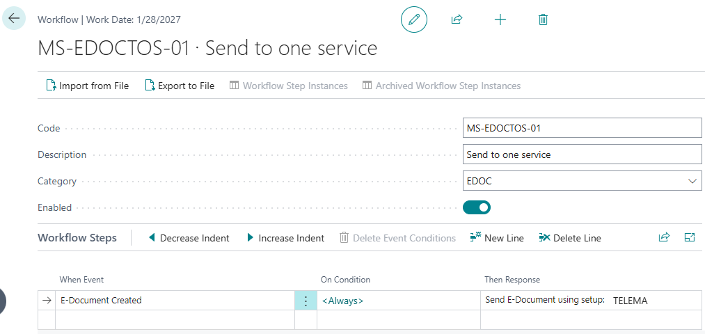Image resolution: width=705 pixels, height=334 pixels.
Task: Share the Workflow Steps list
Action: tap(664, 237)
